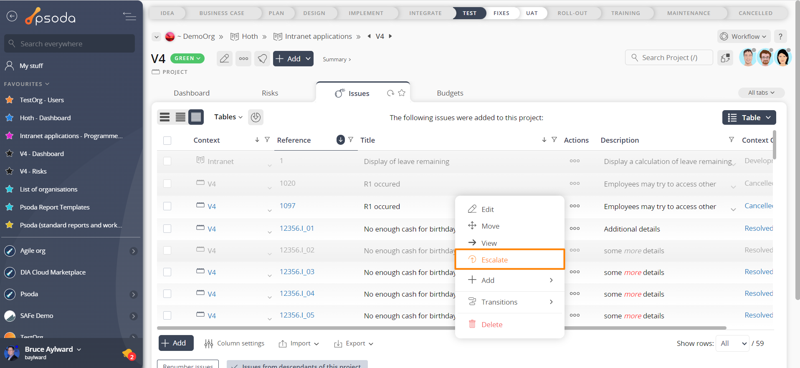Filter the Title column with funnel icon
Viewport: 800px width, 368px height.
tap(554, 139)
